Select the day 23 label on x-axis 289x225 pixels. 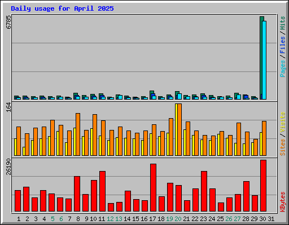click(203, 219)
